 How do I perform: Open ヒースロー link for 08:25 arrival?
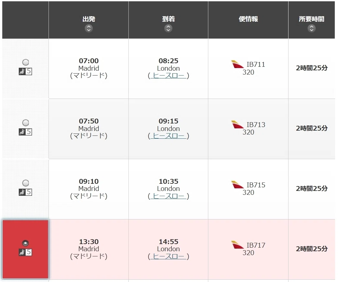point(169,76)
